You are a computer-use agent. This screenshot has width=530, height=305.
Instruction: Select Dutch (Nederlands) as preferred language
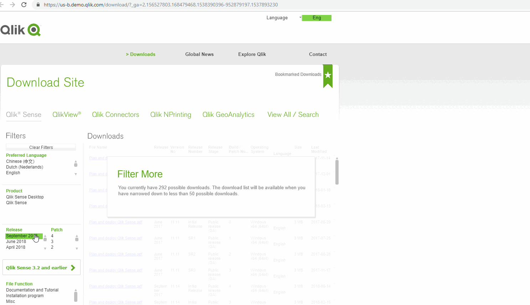click(25, 167)
